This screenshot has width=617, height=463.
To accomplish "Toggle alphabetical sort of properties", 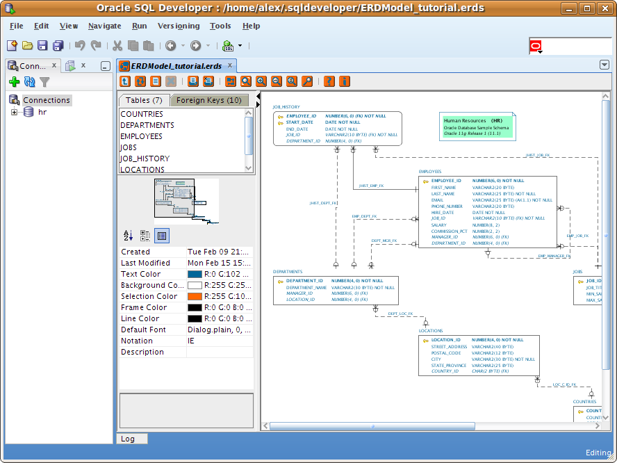I will point(128,236).
